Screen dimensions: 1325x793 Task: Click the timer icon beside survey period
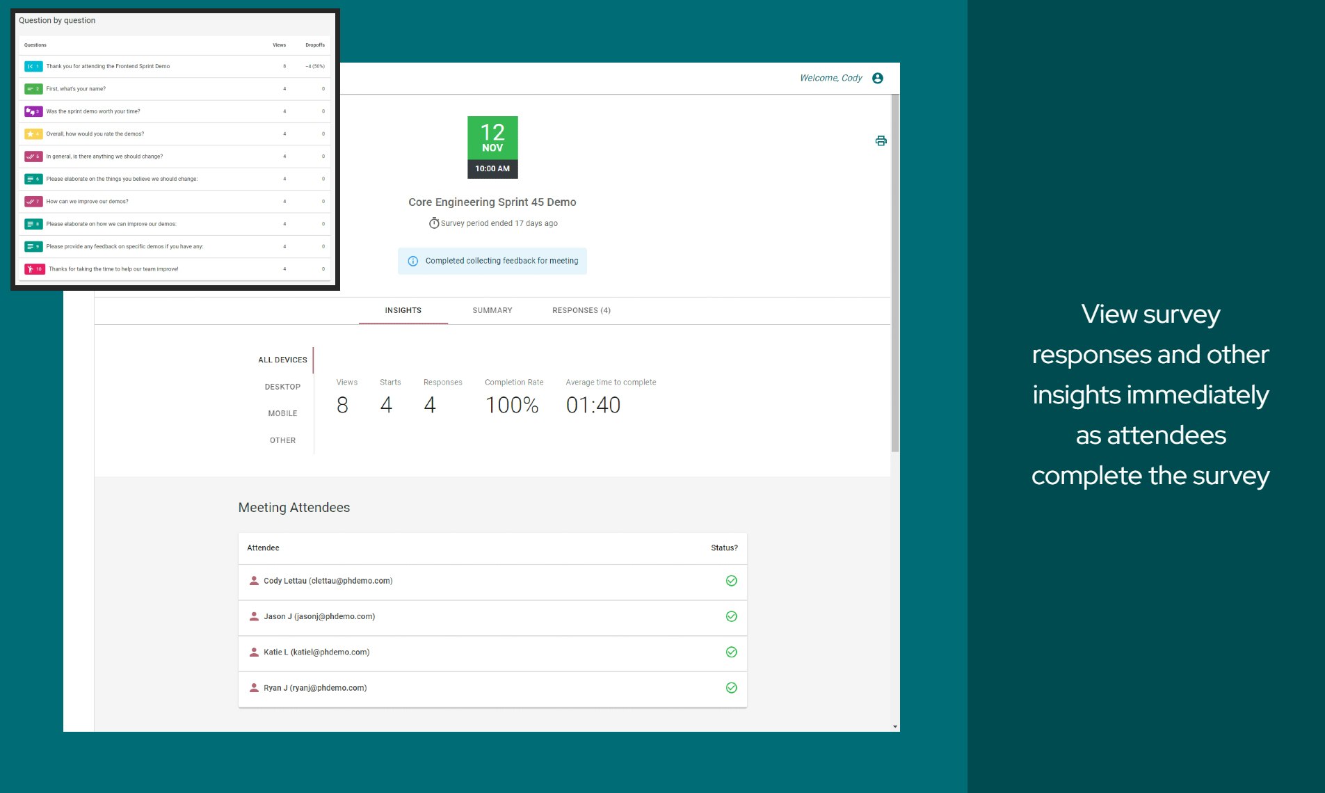[x=434, y=223]
